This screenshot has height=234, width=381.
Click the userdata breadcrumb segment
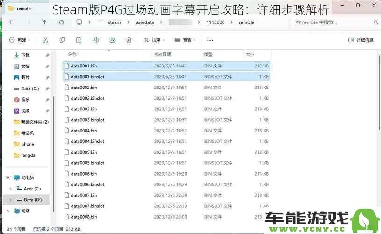pyautogui.click(x=144, y=22)
